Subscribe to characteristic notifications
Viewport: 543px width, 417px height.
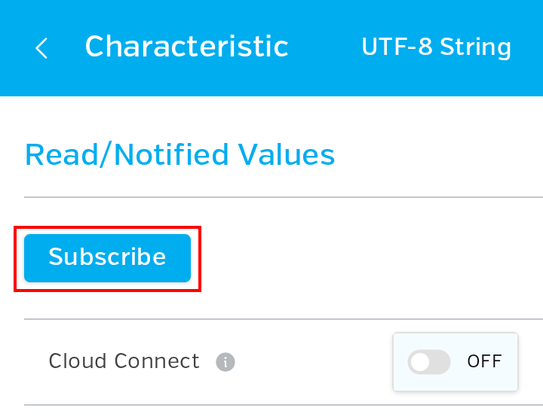[x=107, y=257]
